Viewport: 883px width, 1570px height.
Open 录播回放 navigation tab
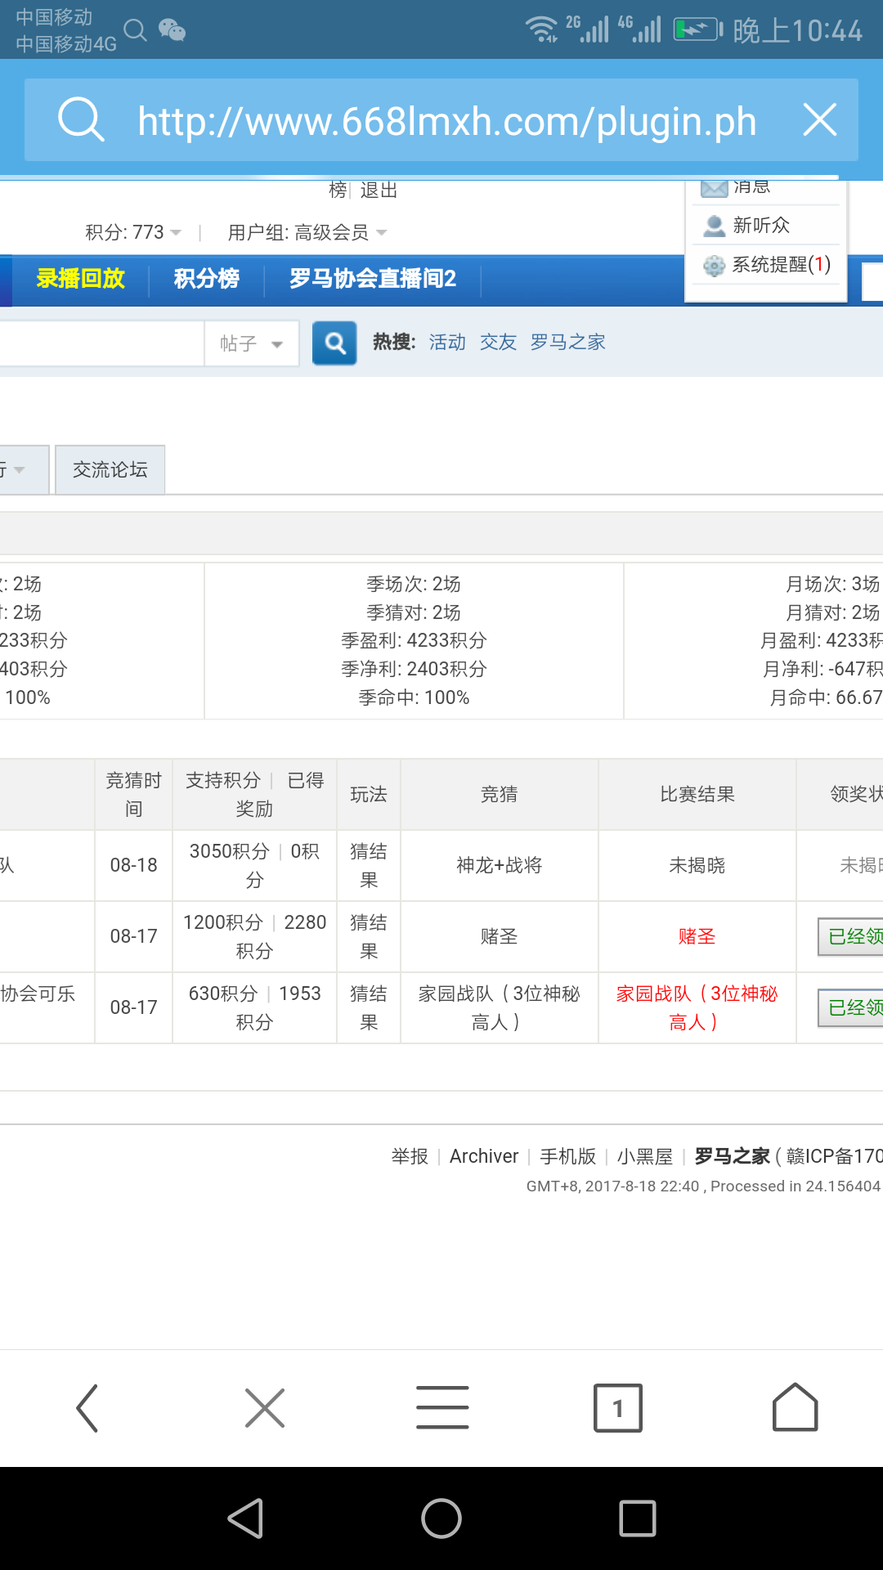(x=80, y=279)
